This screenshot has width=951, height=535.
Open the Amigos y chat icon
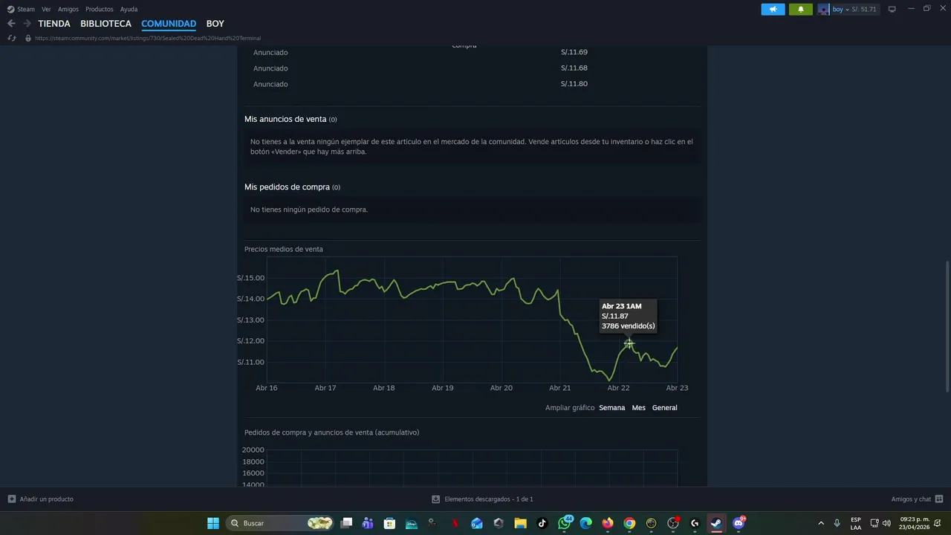click(939, 499)
